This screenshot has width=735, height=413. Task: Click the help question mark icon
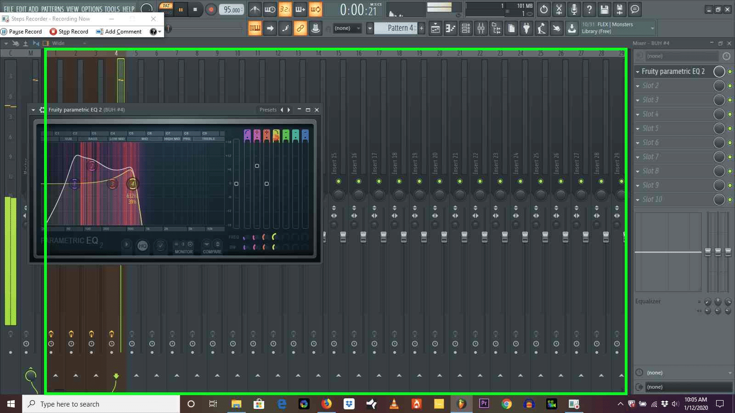tap(589, 9)
